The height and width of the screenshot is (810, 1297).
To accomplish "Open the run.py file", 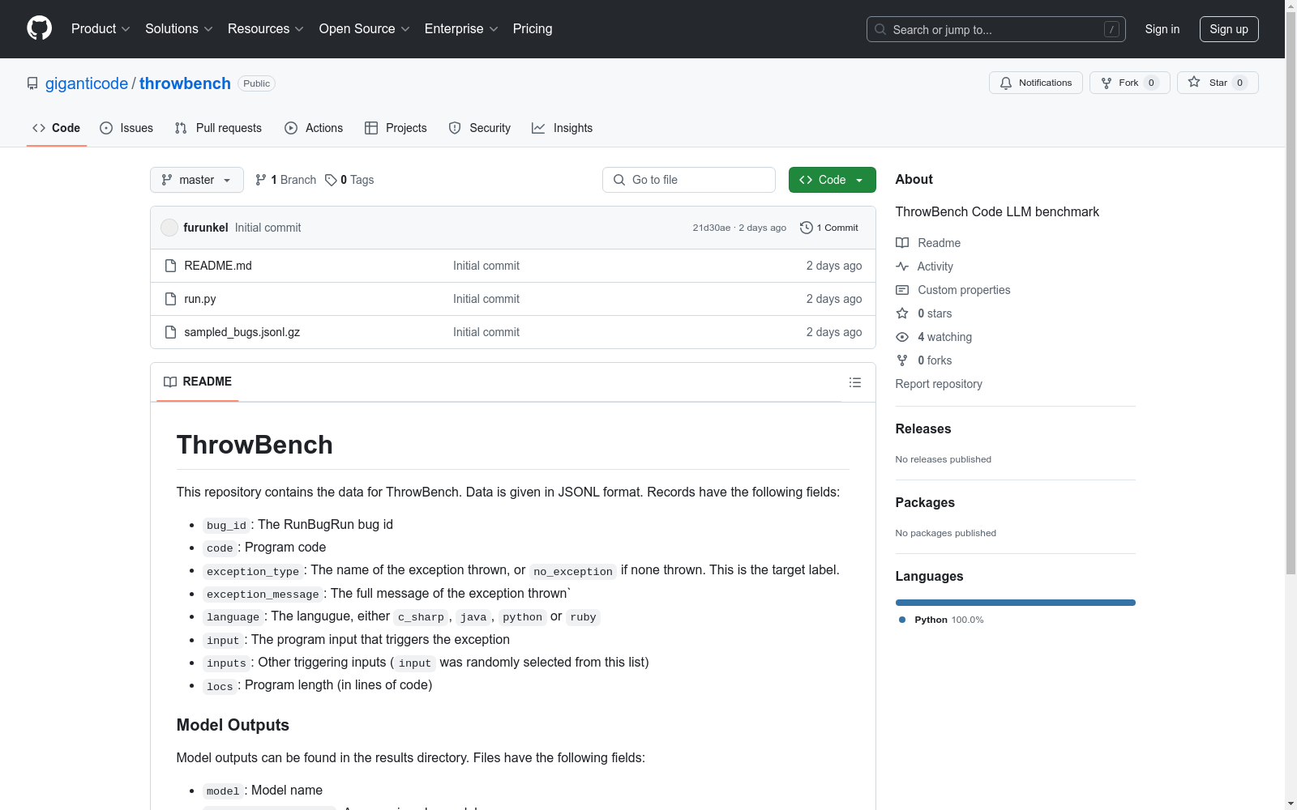I will 200,299.
